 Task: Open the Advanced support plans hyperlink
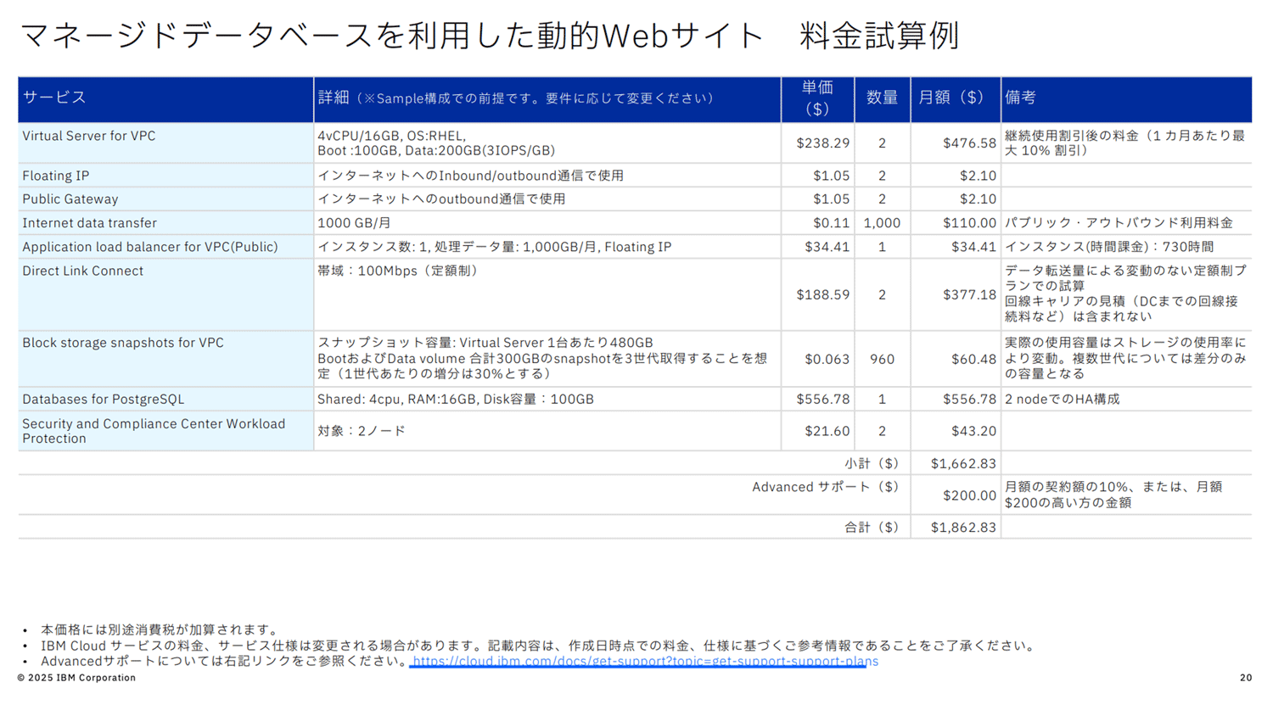coord(645,661)
